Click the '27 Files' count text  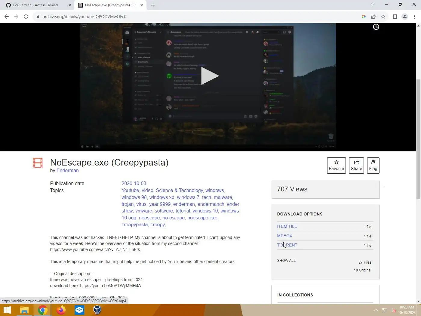click(365, 262)
